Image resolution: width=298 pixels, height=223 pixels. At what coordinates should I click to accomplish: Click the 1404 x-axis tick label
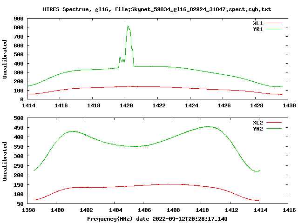(x=115, y=210)
